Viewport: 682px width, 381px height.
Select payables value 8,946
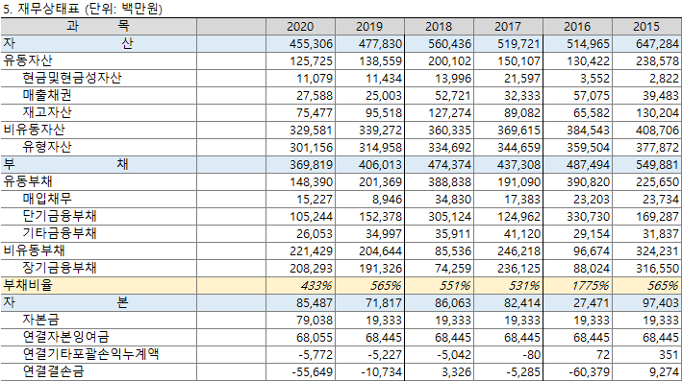click(387, 200)
